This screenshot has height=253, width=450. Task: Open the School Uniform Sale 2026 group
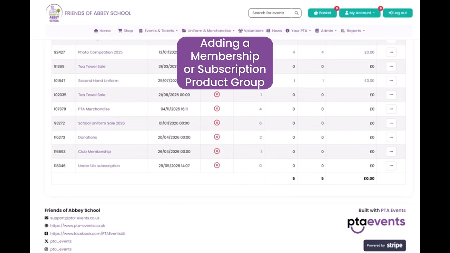click(x=101, y=123)
